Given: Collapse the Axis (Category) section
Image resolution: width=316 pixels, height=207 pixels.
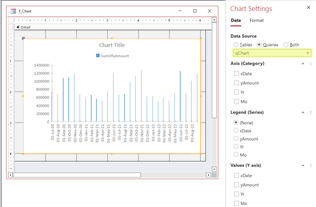Looking at the screenshot, I should click(302, 63).
